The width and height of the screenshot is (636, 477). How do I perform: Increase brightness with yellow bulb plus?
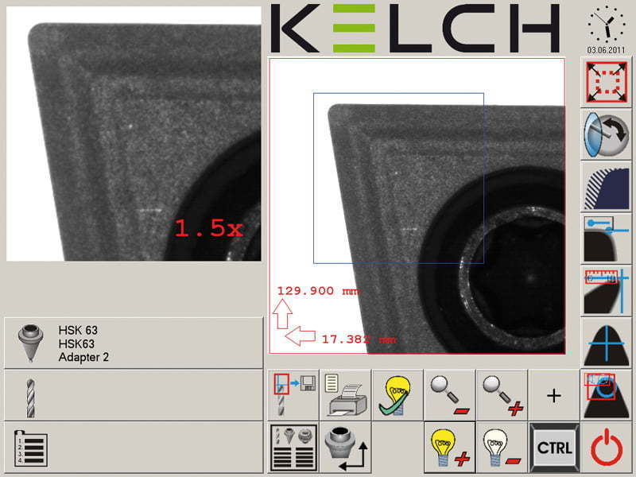(x=449, y=448)
